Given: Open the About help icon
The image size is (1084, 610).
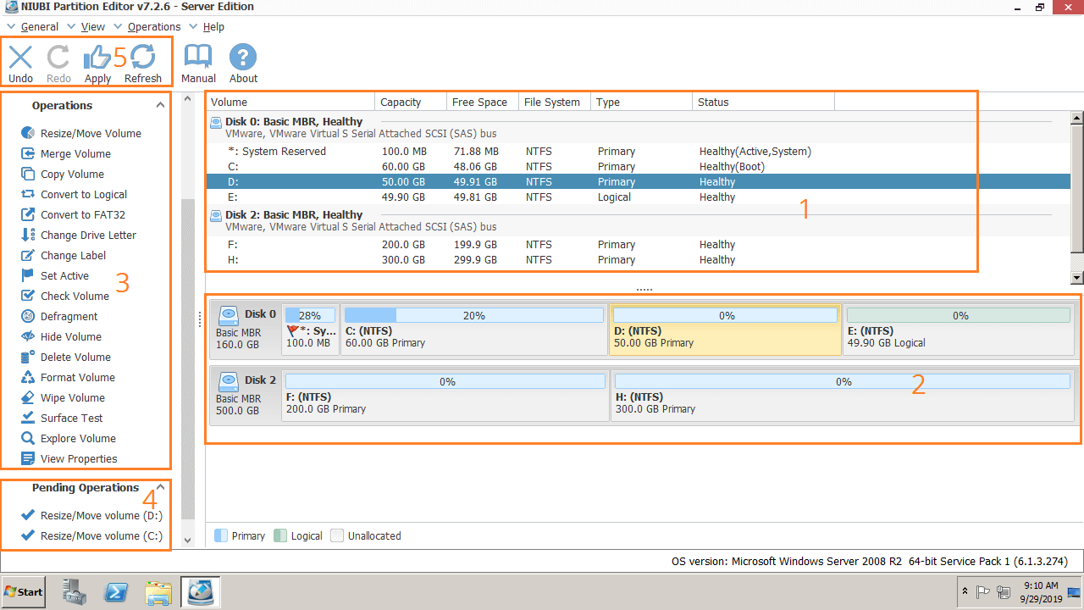Looking at the screenshot, I should tap(243, 58).
